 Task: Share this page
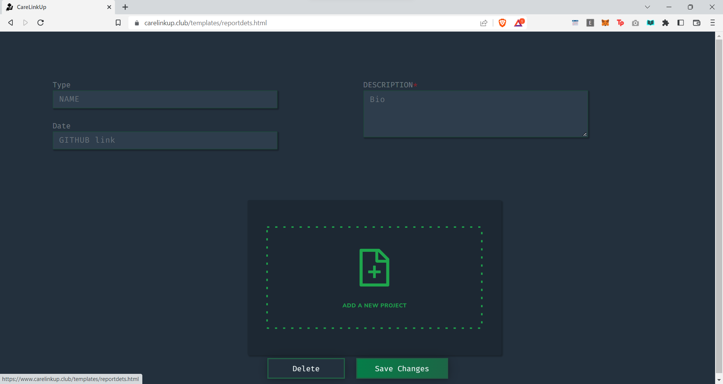[484, 23]
